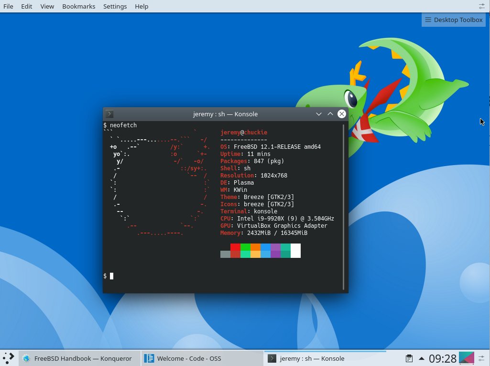Switch to Welcome Code OSS task
The width and height of the screenshot is (490, 366).
pos(202,358)
